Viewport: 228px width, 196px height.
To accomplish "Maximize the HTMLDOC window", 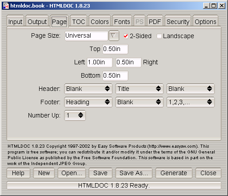I will 214,6.
